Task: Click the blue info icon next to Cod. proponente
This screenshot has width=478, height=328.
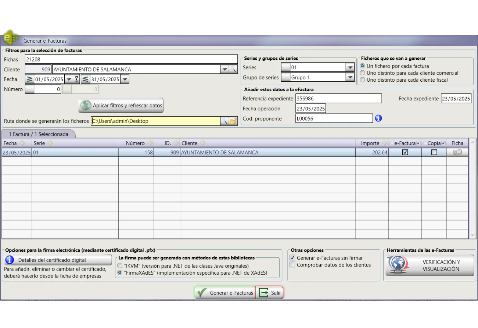Action: click(378, 118)
